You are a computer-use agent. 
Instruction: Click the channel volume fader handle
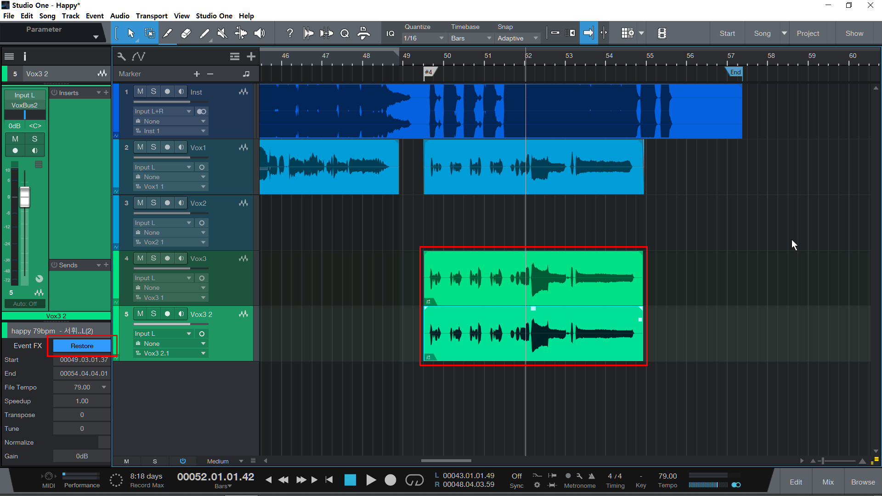[25, 197]
